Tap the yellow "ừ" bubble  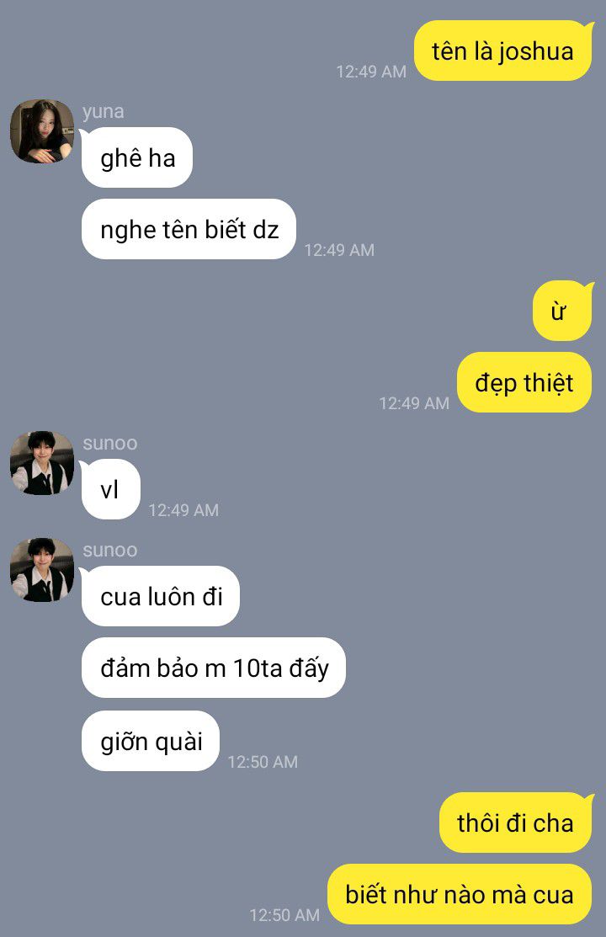[562, 311]
